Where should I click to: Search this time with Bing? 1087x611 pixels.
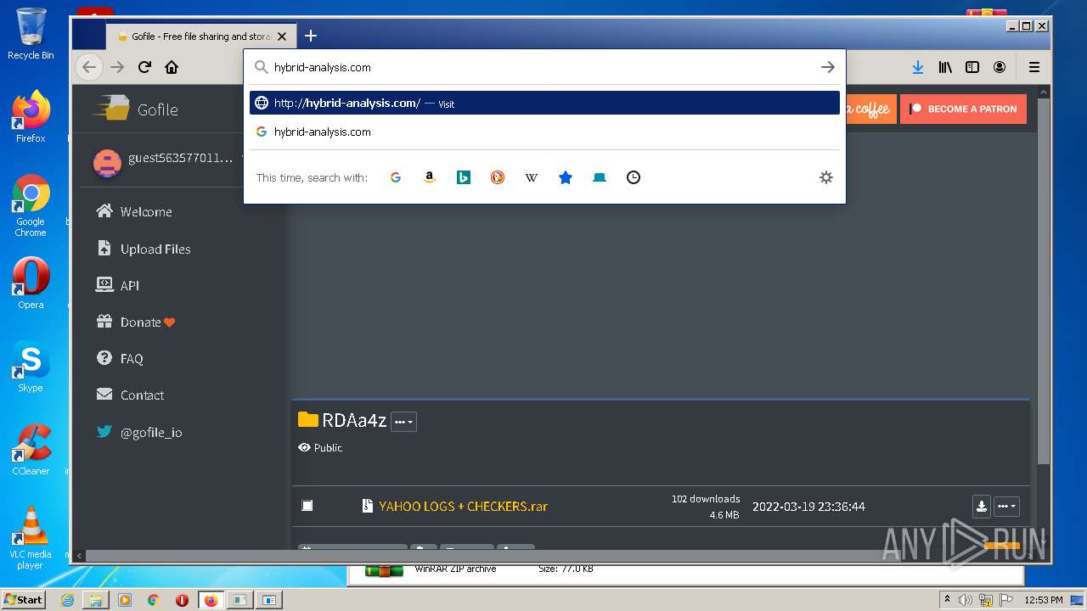464,177
